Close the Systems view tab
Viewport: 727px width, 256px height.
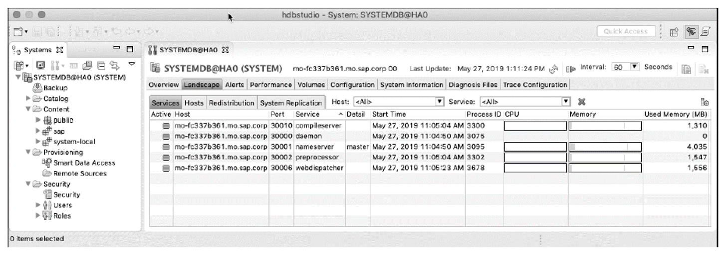click(x=60, y=50)
